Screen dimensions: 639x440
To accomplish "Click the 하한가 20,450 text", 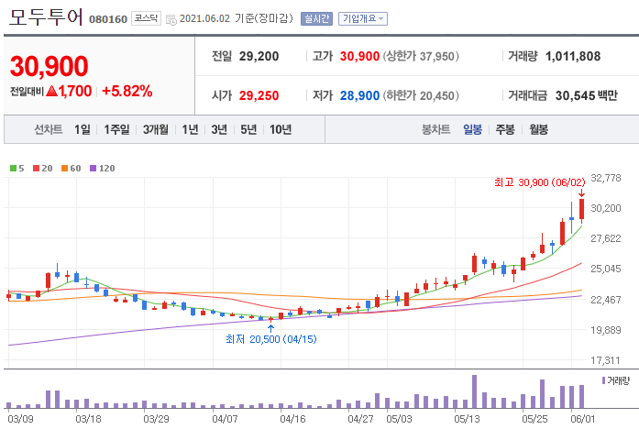I will pos(421,95).
